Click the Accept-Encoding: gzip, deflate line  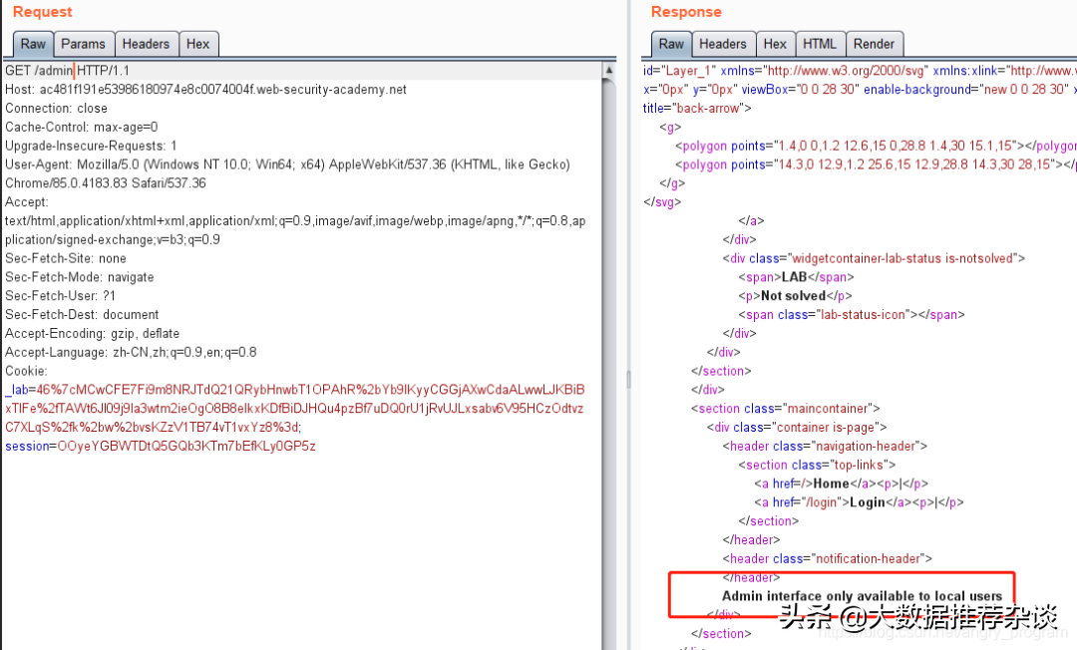(92, 334)
